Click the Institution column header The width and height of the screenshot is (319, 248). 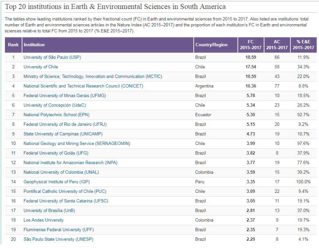(x=34, y=45)
